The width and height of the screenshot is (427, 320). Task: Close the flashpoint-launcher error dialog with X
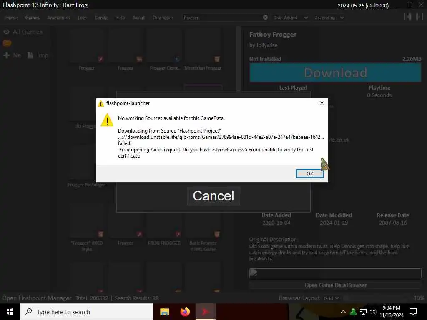[x=322, y=103]
